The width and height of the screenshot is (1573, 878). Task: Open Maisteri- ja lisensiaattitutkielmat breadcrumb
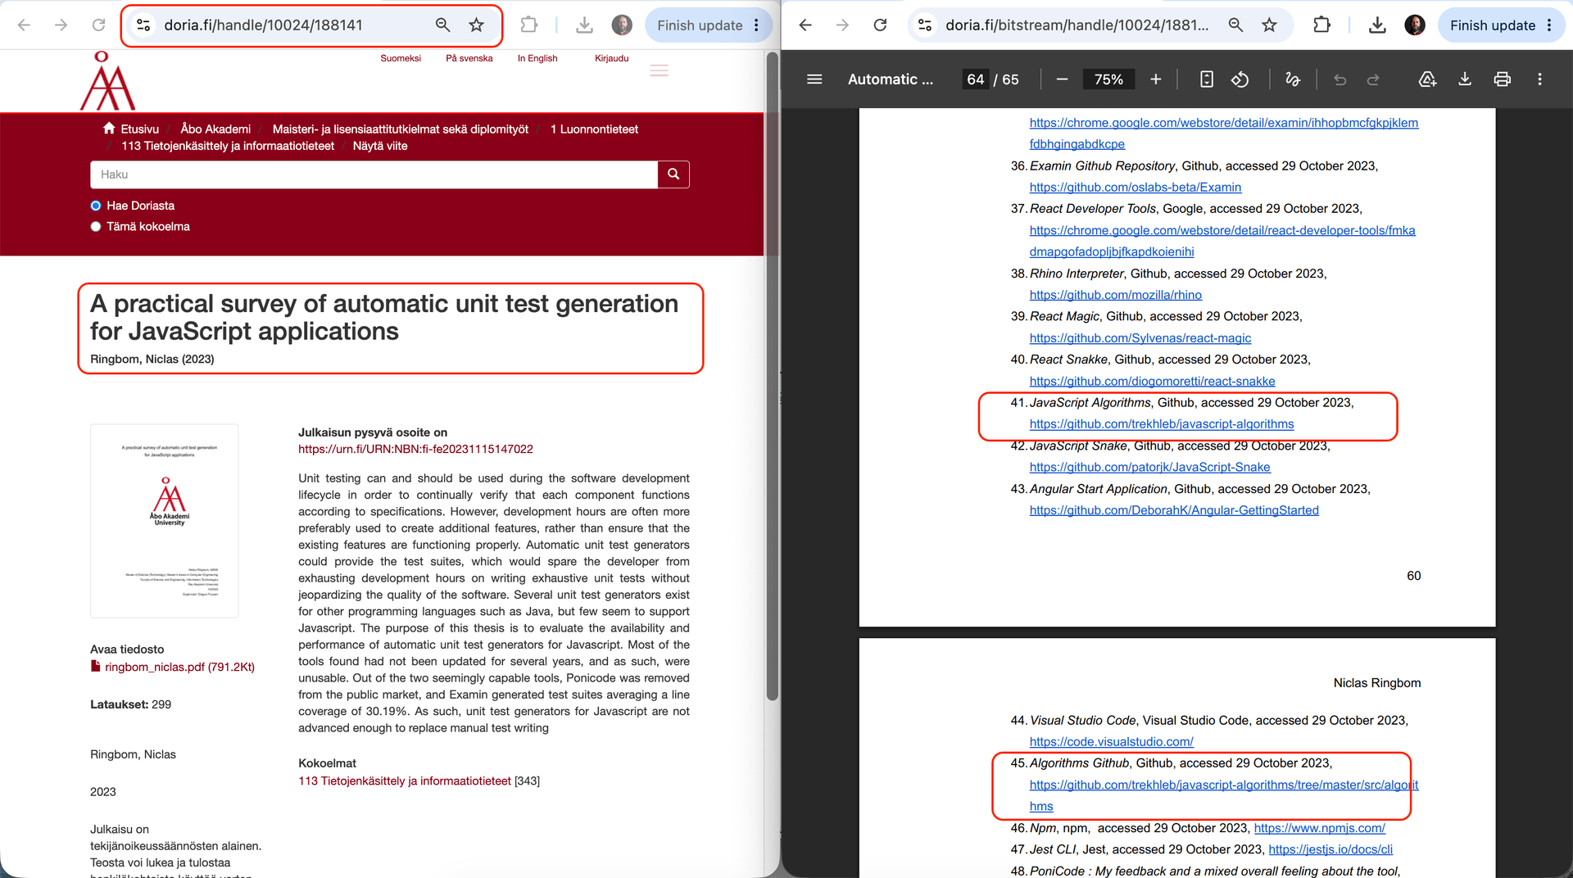pyautogui.click(x=401, y=129)
